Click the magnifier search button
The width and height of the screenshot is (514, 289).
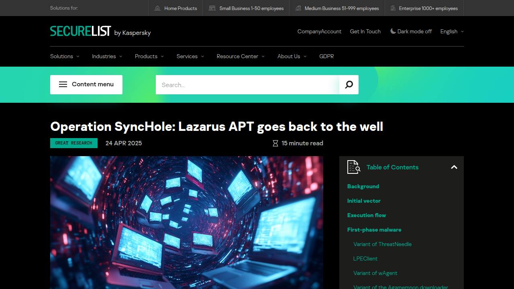349,85
